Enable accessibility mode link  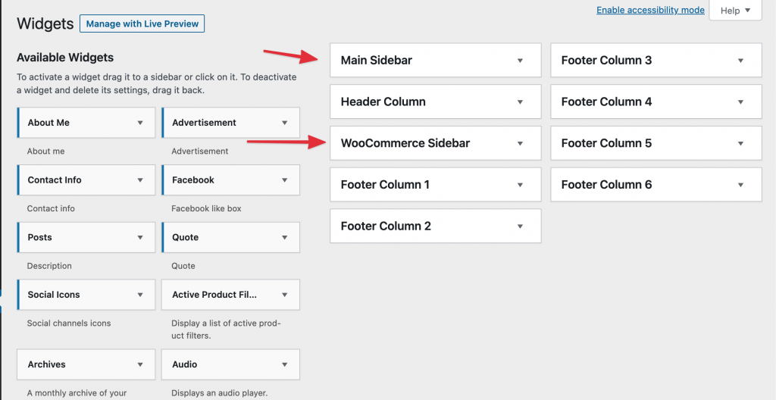650,10
